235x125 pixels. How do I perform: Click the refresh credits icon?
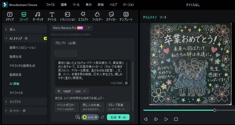tap(102, 117)
